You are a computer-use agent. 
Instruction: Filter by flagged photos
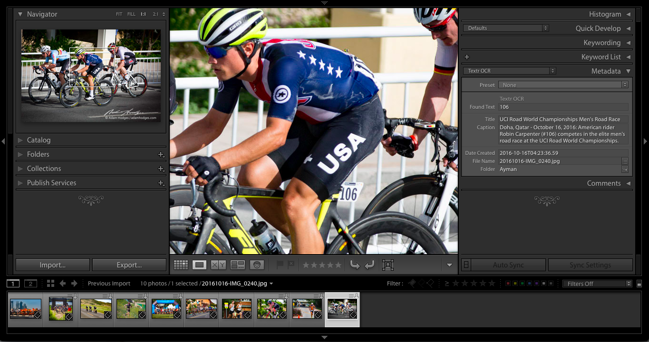pyautogui.click(x=412, y=284)
